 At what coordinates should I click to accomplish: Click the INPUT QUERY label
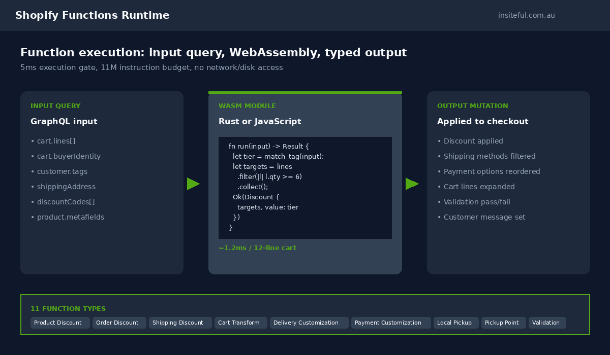(x=55, y=106)
